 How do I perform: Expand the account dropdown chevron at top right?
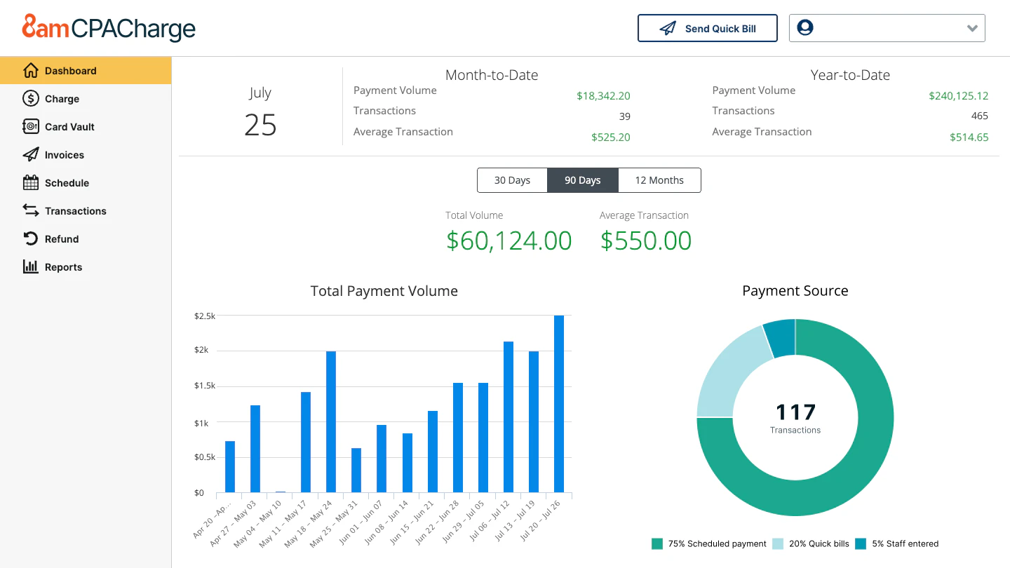click(972, 28)
